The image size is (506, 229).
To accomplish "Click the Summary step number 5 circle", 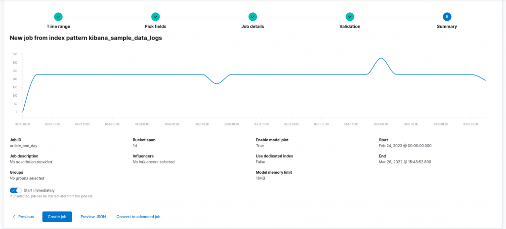I will click(447, 16).
